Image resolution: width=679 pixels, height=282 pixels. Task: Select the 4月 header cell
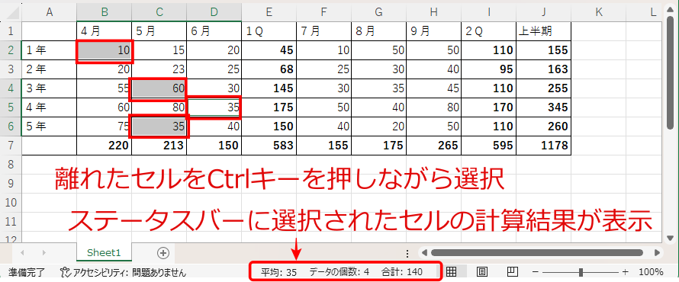[105, 31]
